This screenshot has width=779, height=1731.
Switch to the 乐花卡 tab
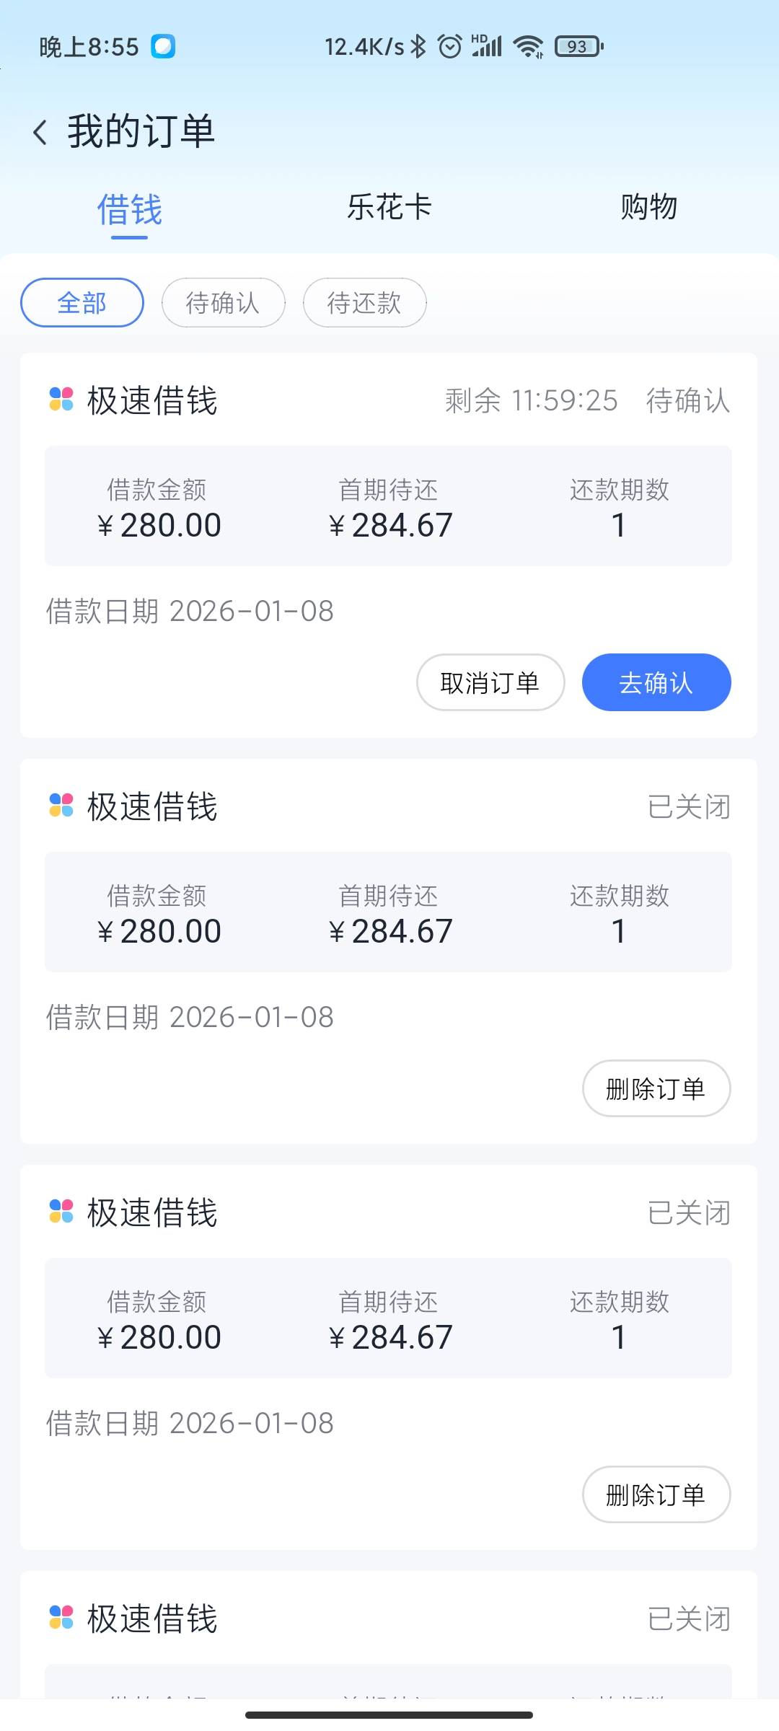(389, 208)
